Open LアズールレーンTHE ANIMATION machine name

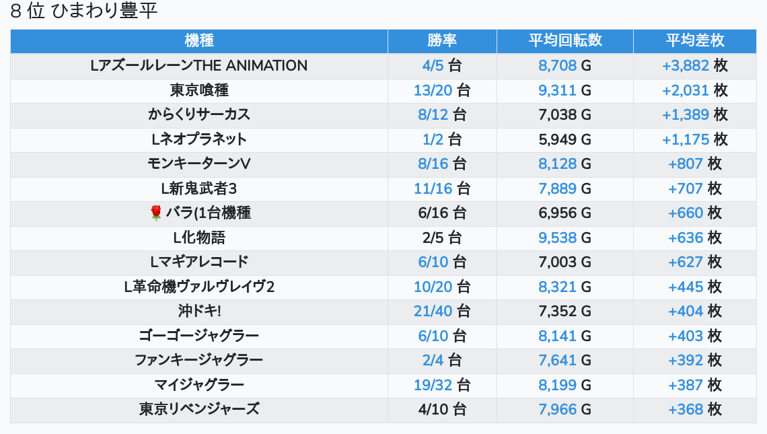tap(199, 66)
